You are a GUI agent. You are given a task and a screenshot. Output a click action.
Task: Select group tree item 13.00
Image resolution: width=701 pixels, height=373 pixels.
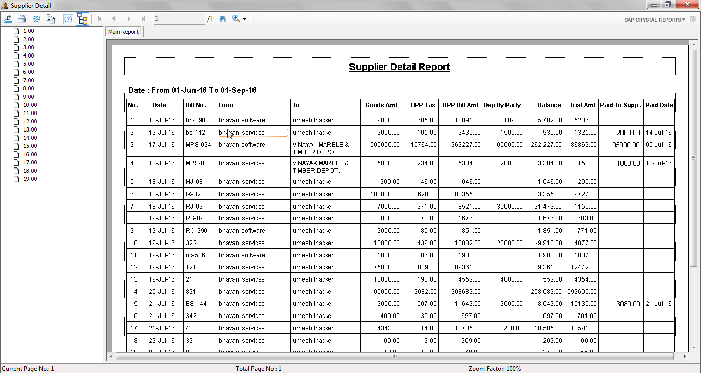(x=30, y=129)
